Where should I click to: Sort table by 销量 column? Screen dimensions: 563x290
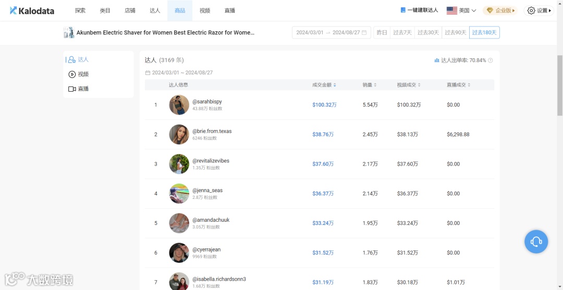coord(370,85)
